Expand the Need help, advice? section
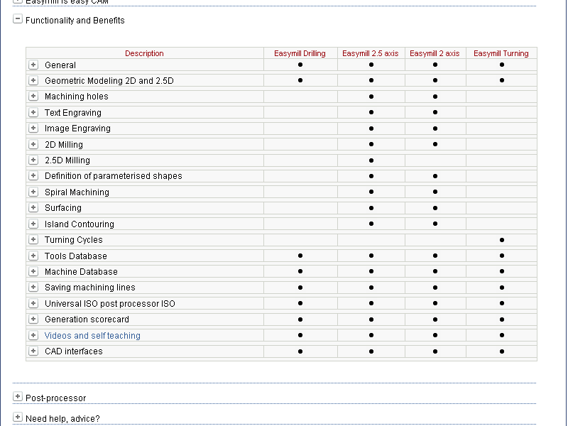Viewport: 568px width, 426px height. 18,418
